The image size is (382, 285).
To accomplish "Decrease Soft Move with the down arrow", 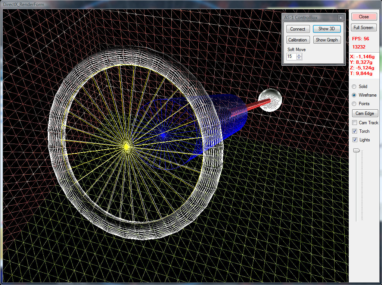I will click(x=299, y=58).
